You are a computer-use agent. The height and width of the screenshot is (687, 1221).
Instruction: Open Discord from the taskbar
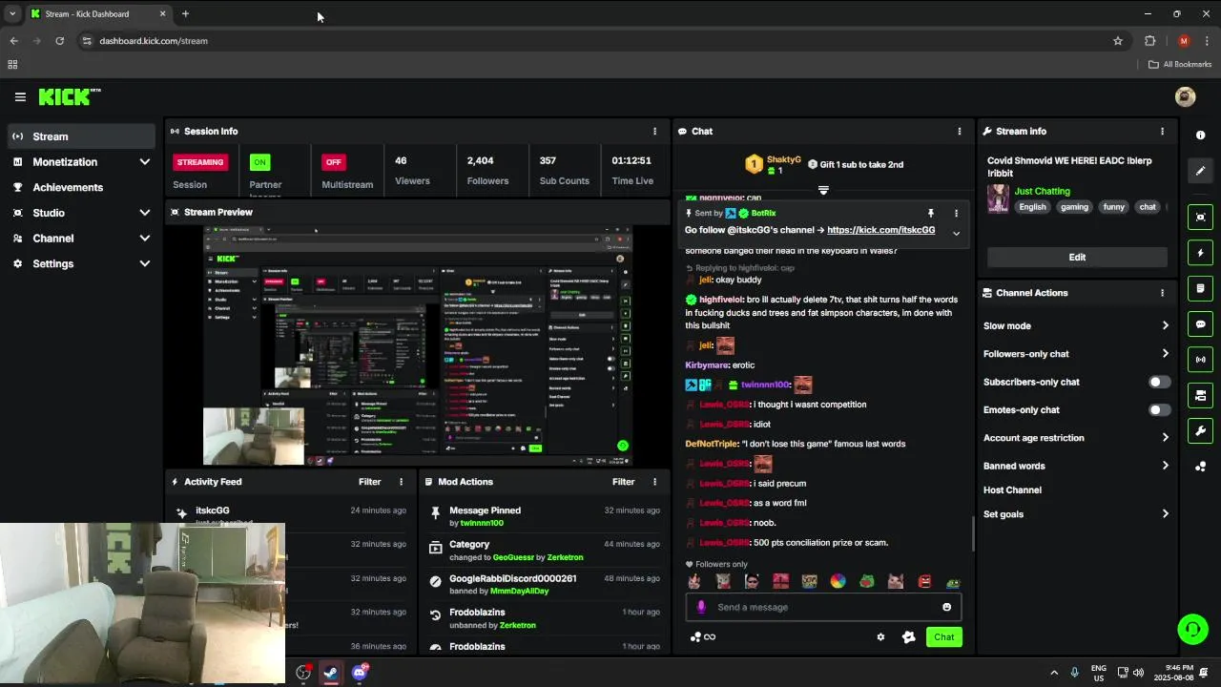click(x=360, y=673)
